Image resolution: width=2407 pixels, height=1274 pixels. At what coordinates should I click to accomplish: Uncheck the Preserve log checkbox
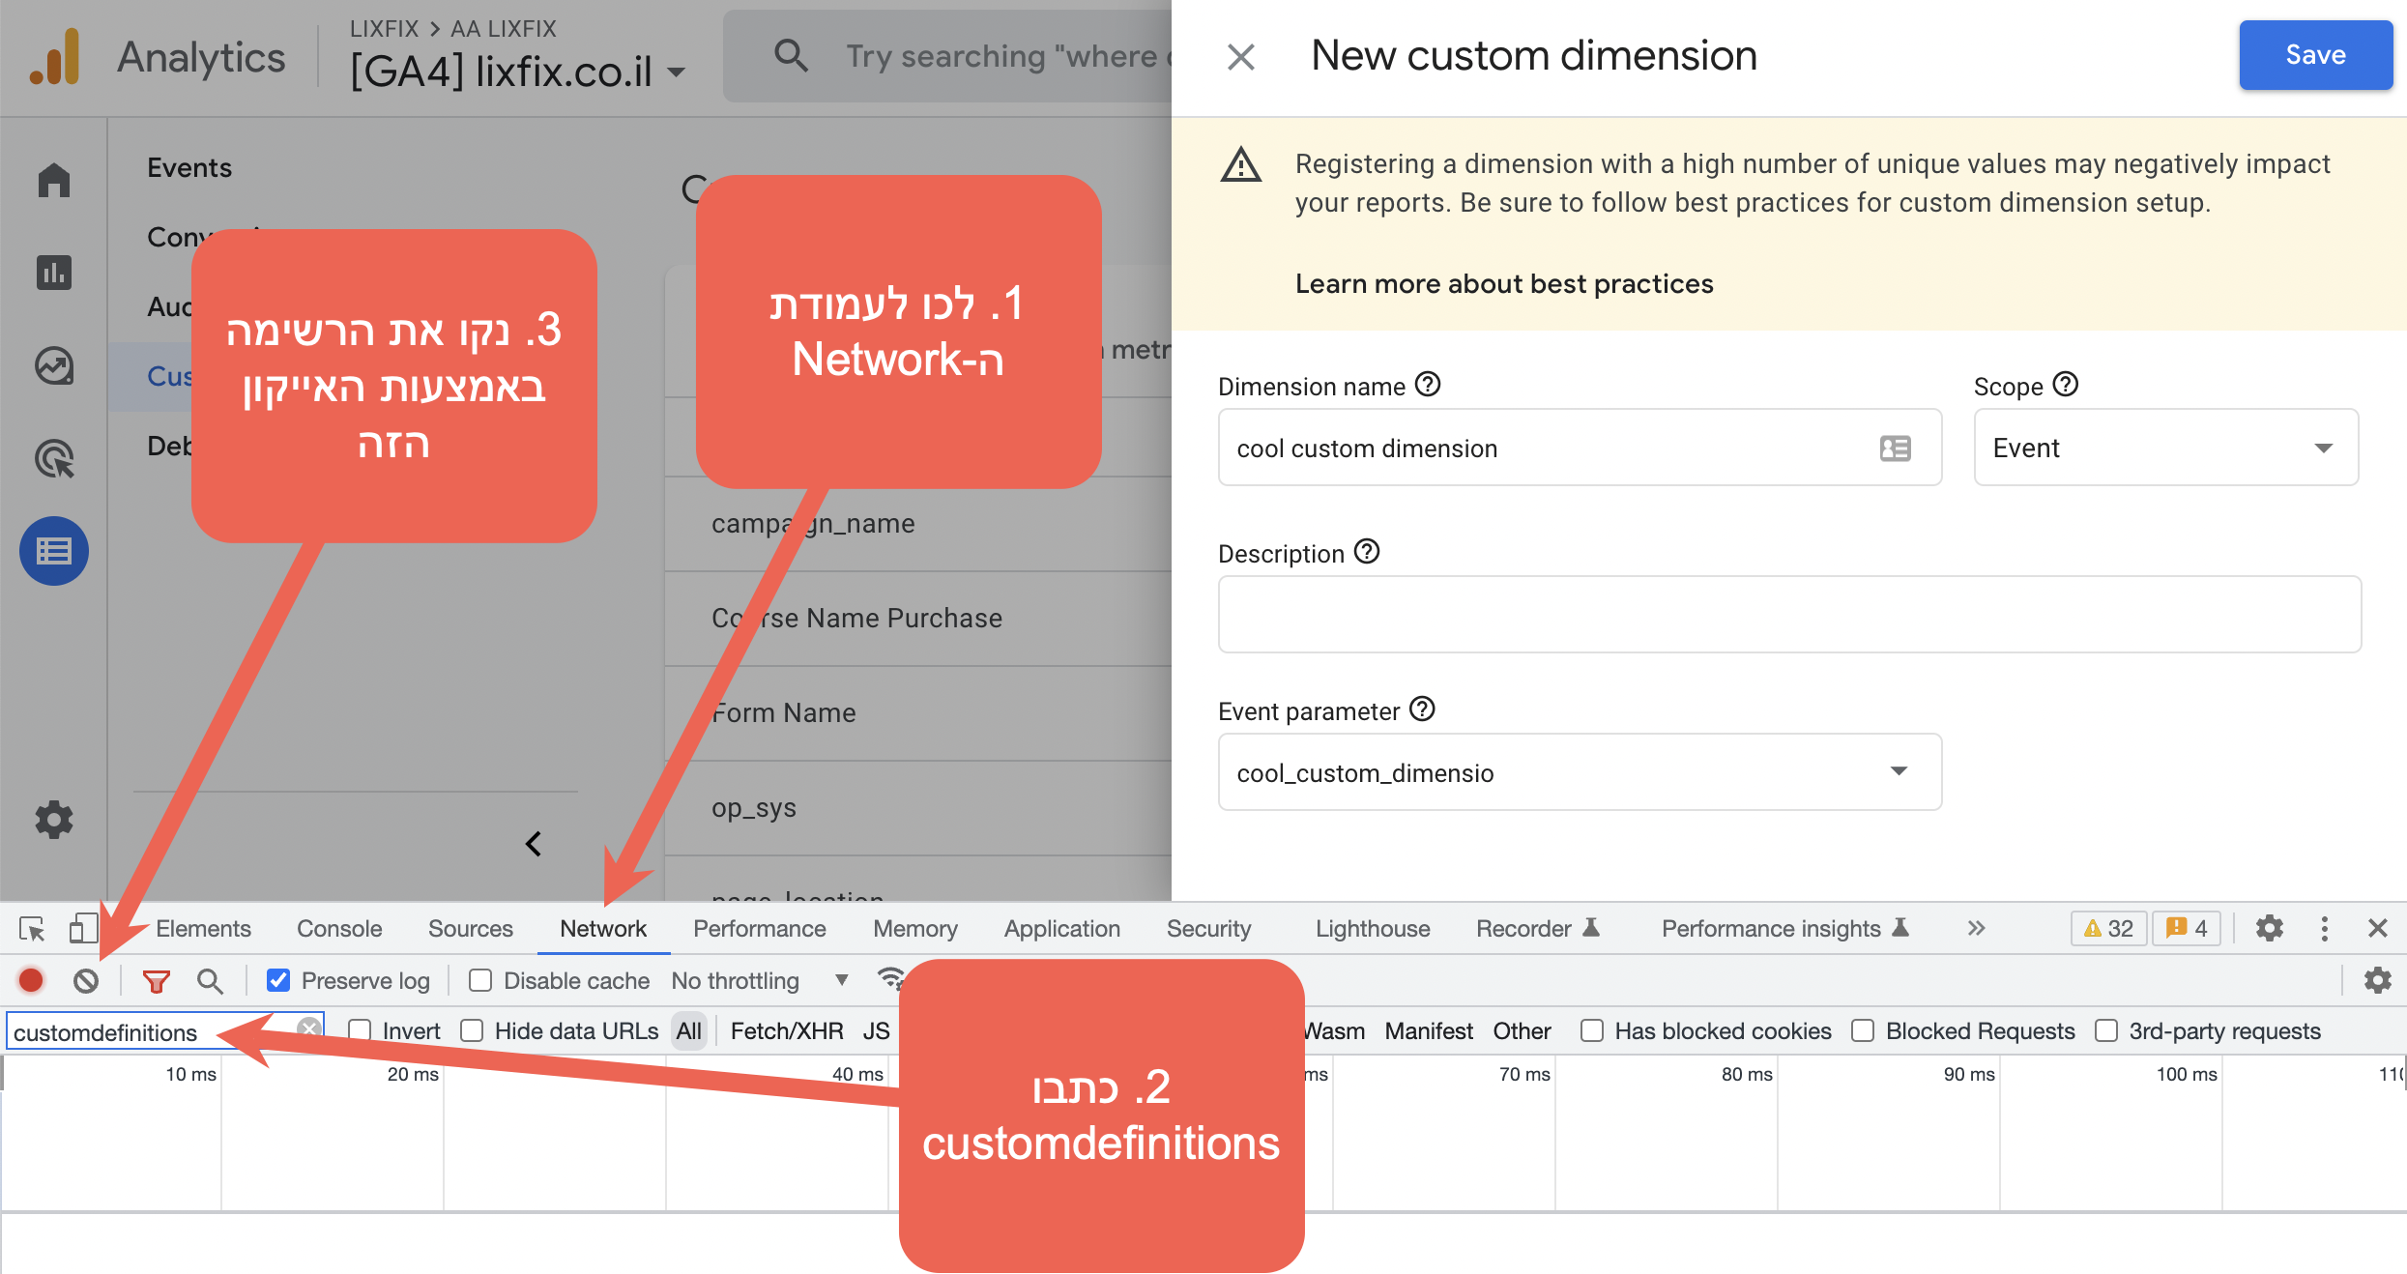278,980
